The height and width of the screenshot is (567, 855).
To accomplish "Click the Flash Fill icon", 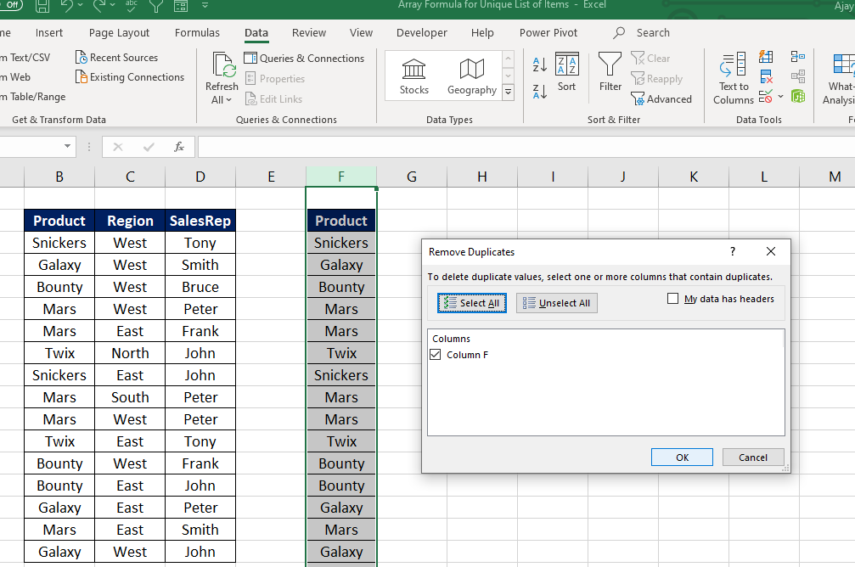I will [766, 56].
